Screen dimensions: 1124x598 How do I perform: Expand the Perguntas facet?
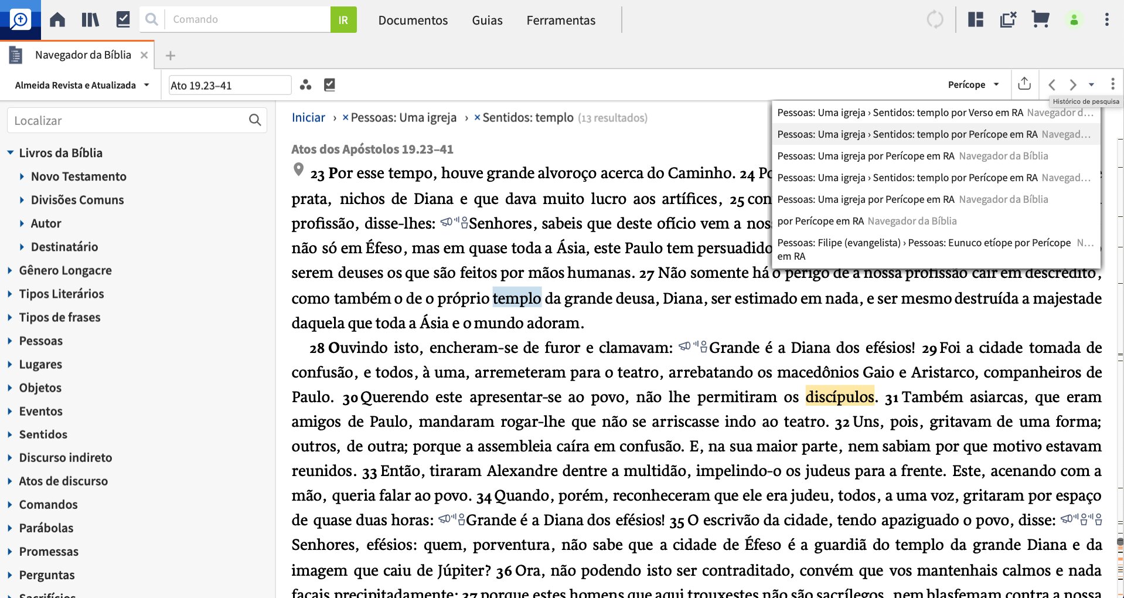(10, 575)
